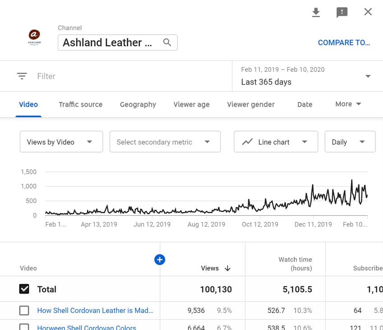Image resolution: width=383 pixels, height=330 pixels.
Task: Click the line chart icon
Action: (247, 142)
